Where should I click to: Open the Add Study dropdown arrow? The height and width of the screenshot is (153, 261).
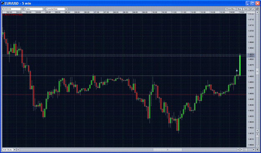point(15,150)
